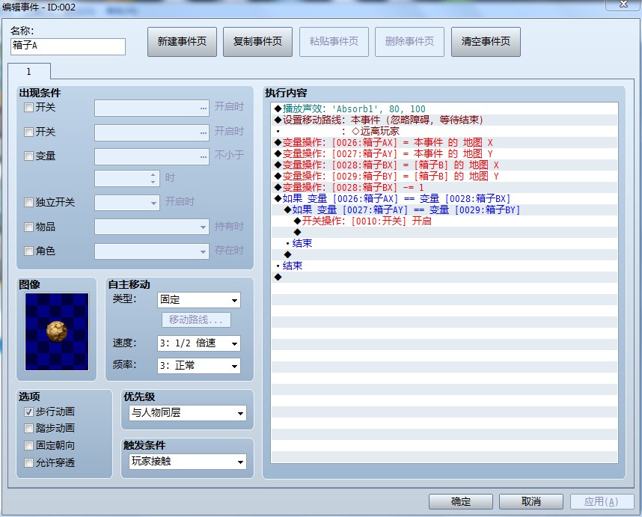
Task: Click the event image thumbnail of the boulder
Action: click(57, 331)
